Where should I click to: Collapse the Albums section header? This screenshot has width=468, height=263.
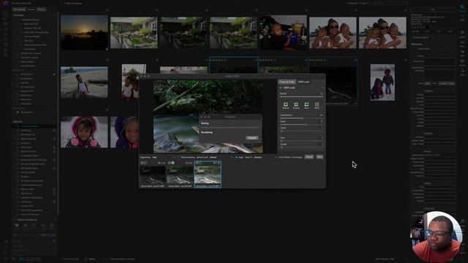[x=18, y=122]
